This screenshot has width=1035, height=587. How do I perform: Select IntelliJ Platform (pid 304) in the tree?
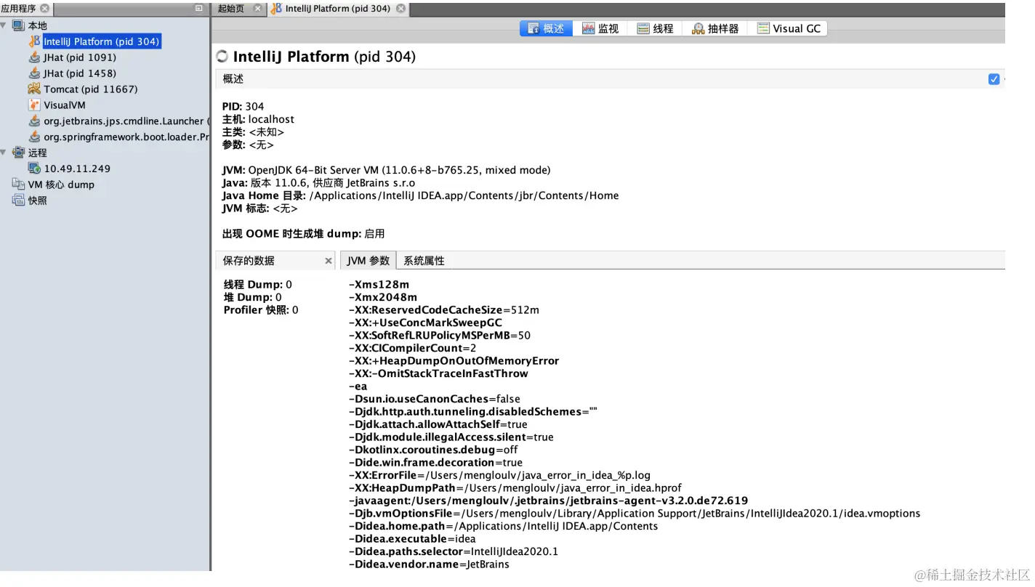101,41
